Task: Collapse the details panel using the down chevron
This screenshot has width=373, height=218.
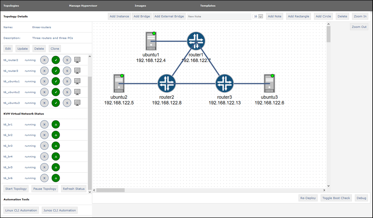Action: [x=90, y=192]
